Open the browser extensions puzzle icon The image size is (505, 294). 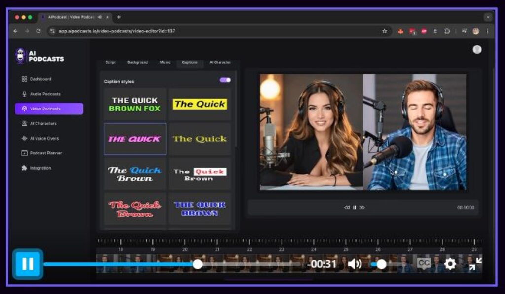447,31
